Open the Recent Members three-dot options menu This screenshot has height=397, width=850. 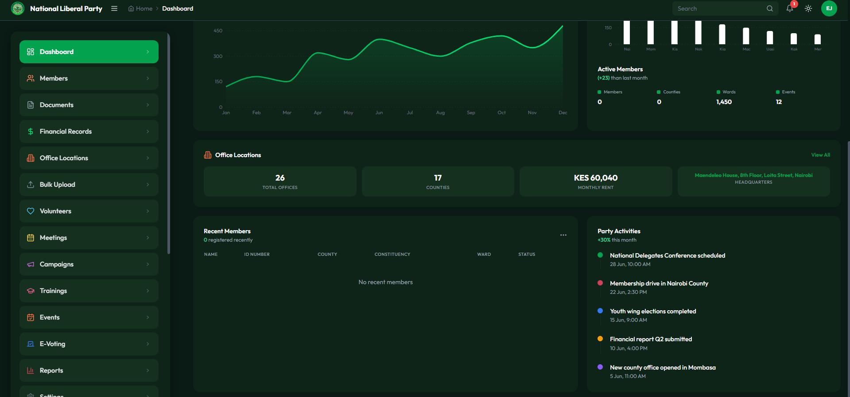(563, 235)
